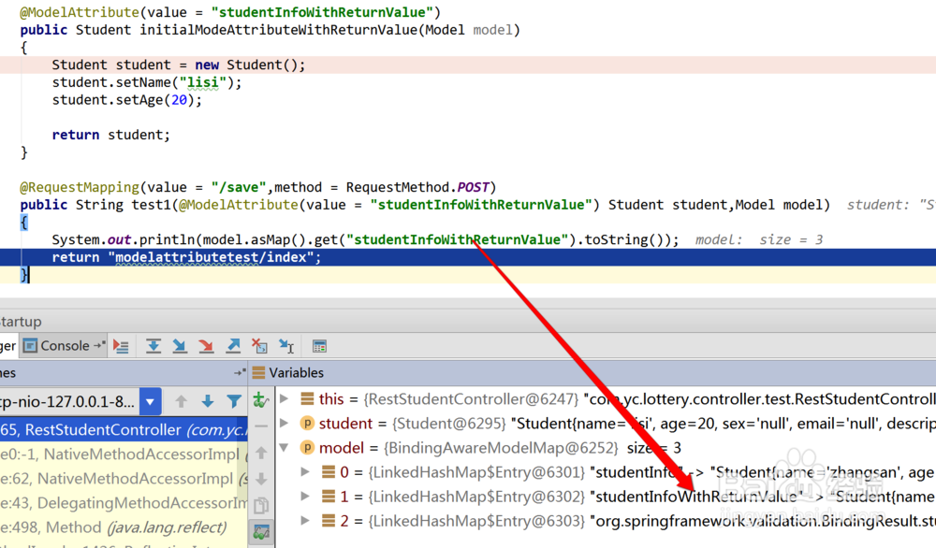The width and height of the screenshot is (936, 548).
Task: Click the New Watch plus-glasses icon
Action: point(261,400)
